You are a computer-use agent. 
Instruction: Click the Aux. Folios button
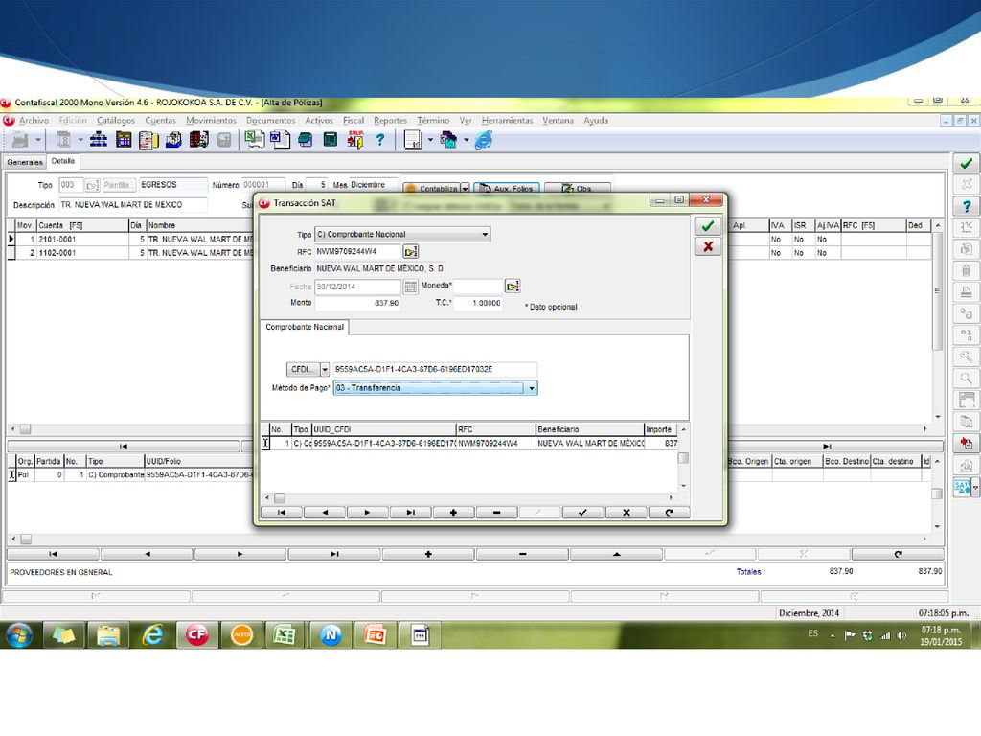507,189
